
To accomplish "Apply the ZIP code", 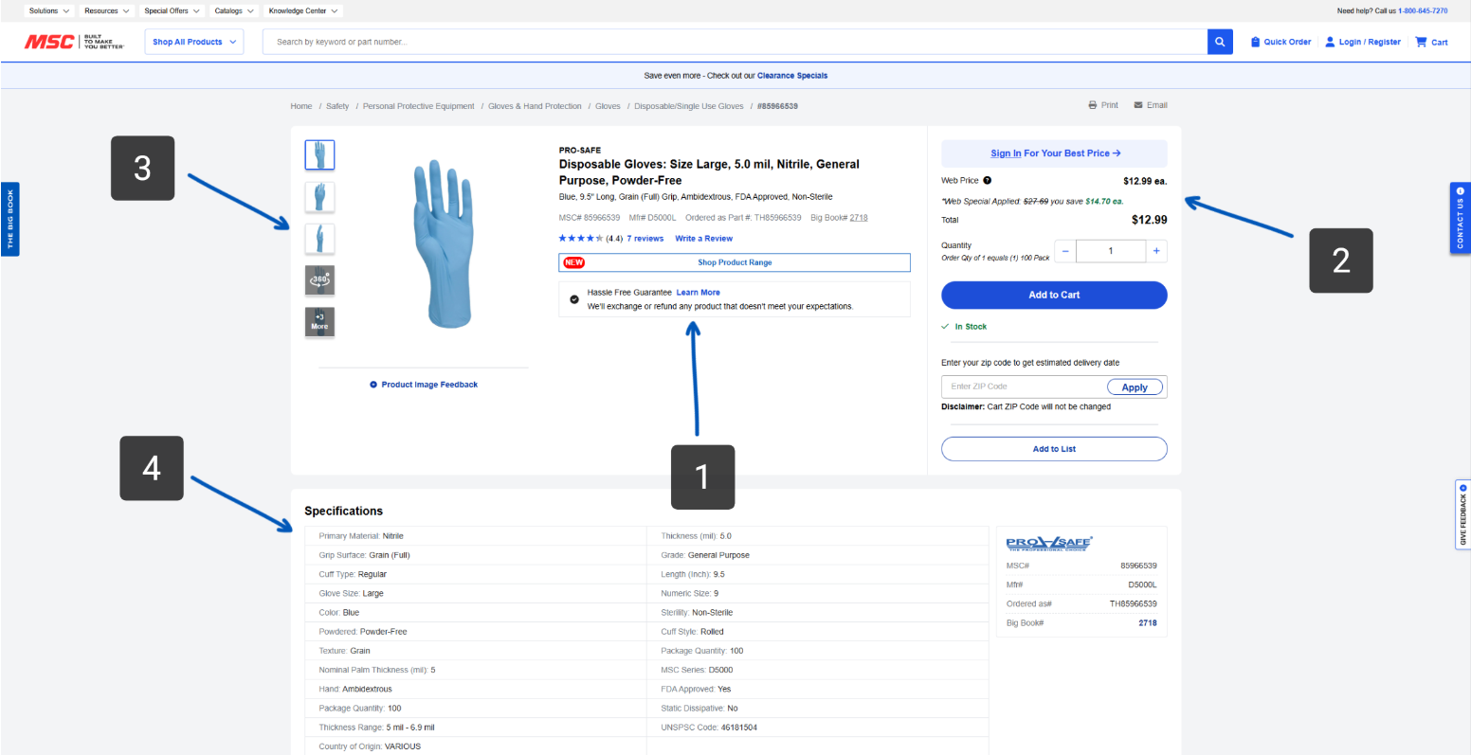I will tap(1135, 387).
